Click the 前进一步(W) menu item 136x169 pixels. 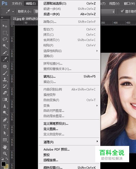pyautogui.click(x=69, y=9)
